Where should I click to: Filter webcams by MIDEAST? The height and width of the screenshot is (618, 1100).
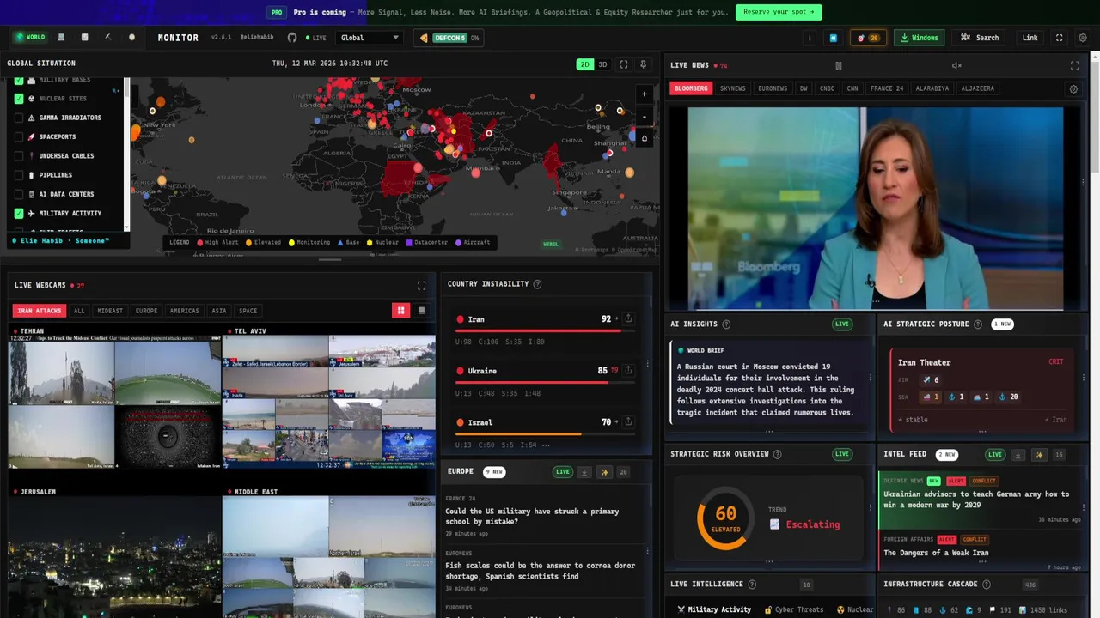pyautogui.click(x=110, y=311)
